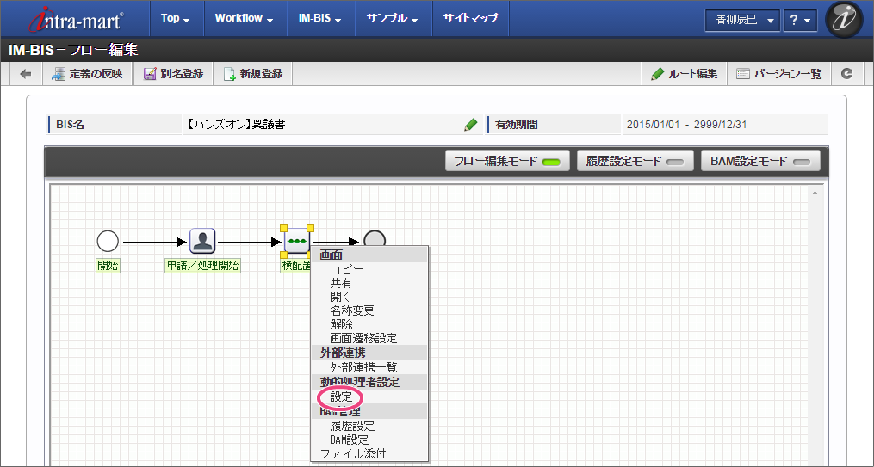Image resolution: width=874 pixels, height=467 pixels.
Task: Click the 申請／処理開始 node label
Action: [203, 266]
